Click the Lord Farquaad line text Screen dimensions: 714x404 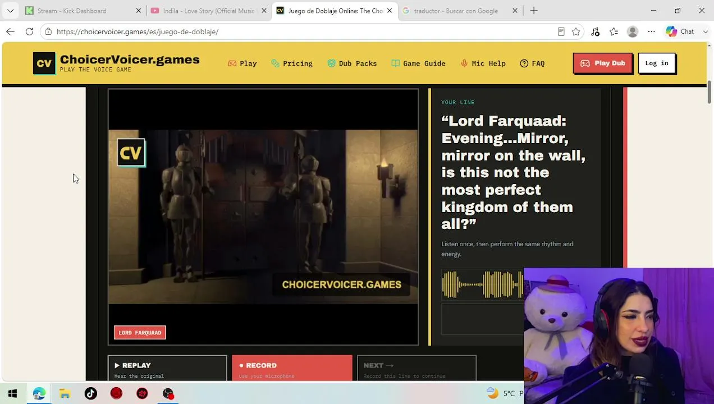513,172
